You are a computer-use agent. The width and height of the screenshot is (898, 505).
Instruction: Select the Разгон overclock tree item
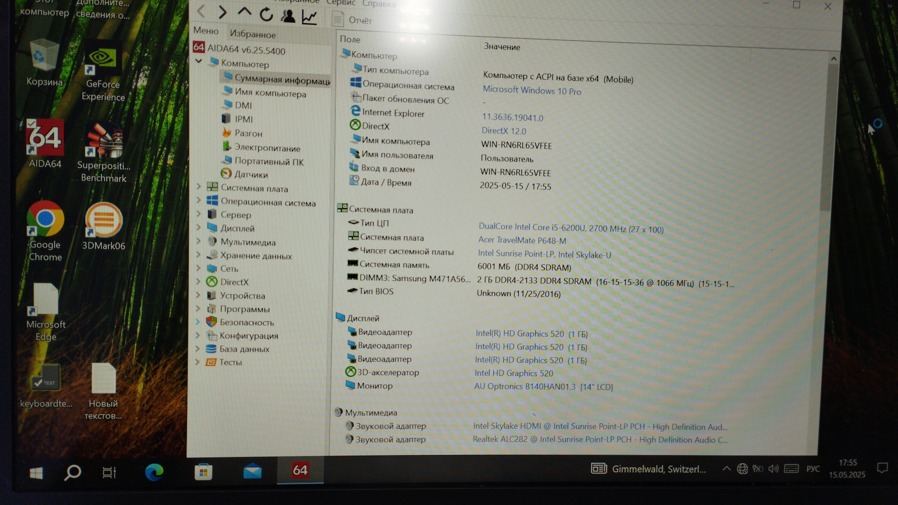pos(248,133)
